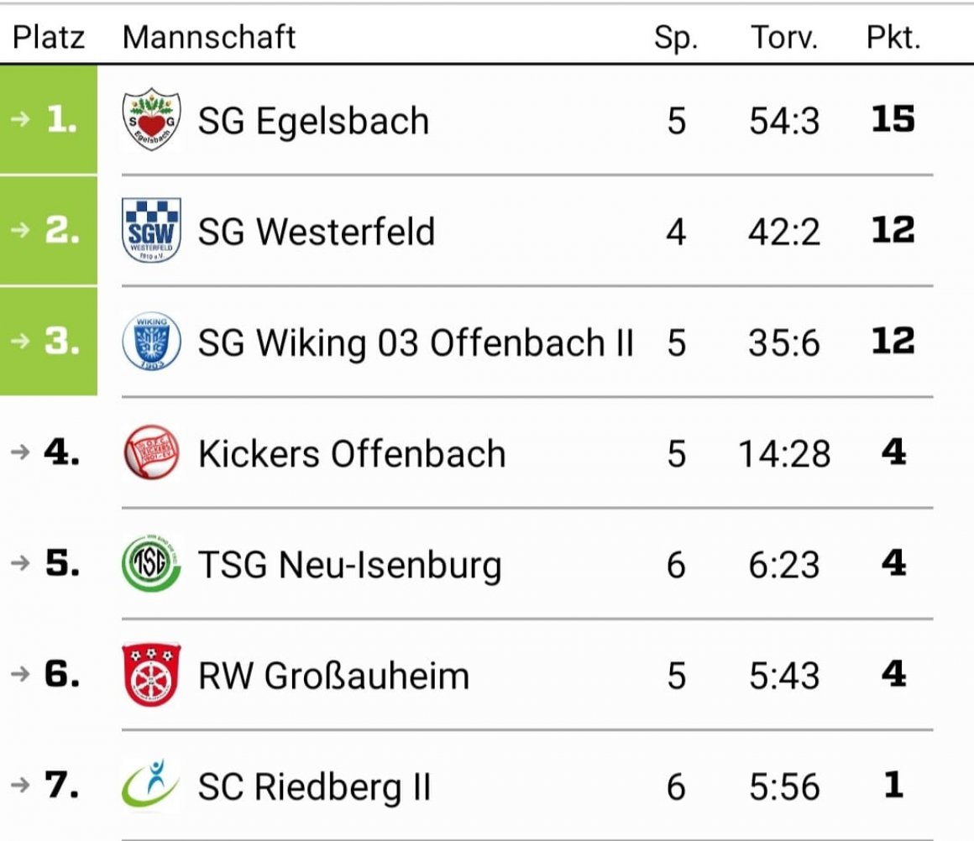
Task: Click the Kickers Offenbach red crest
Action: [152, 452]
